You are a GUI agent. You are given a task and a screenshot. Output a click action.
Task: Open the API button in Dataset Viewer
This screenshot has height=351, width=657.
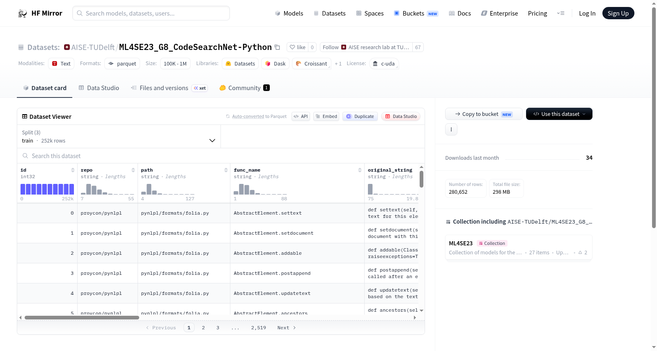(x=301, y=116)
